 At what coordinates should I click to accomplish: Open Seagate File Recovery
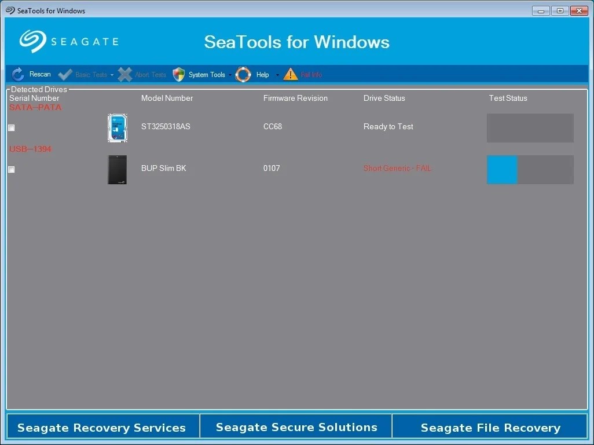[x=490, y=427]
